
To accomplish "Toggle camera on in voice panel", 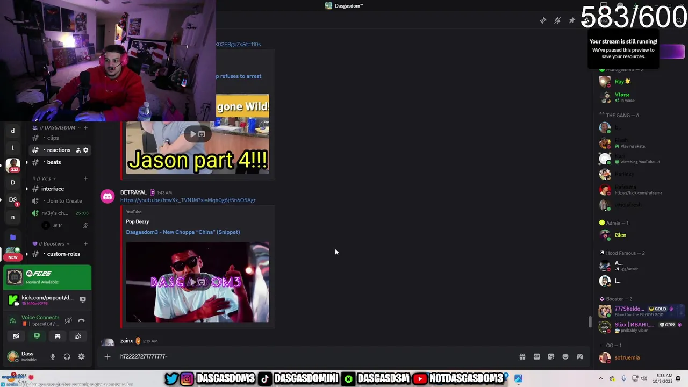I will 16,336.
